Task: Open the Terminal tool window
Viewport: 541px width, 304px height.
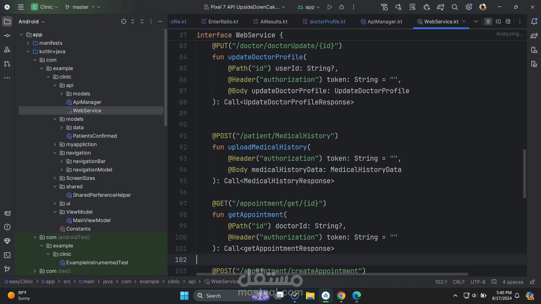Action: [7, 255]
